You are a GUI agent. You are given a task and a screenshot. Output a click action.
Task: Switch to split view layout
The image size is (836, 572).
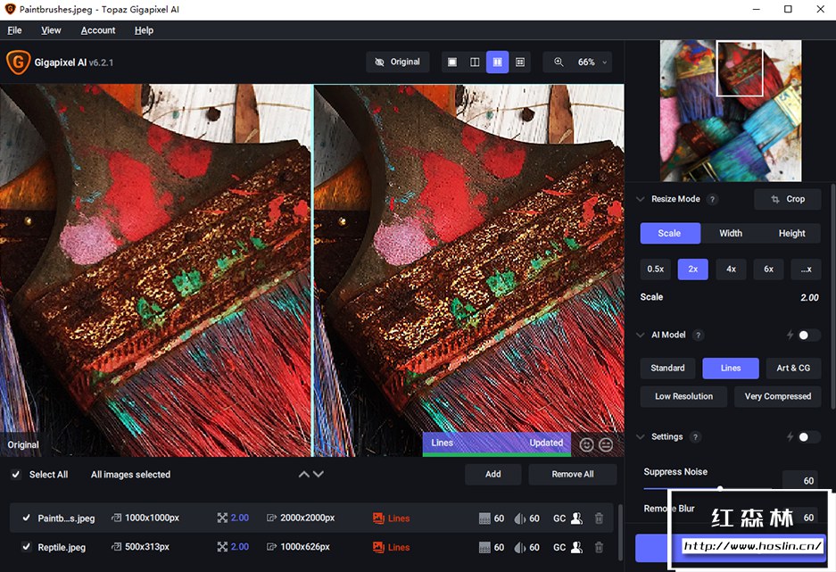[475, 62]
